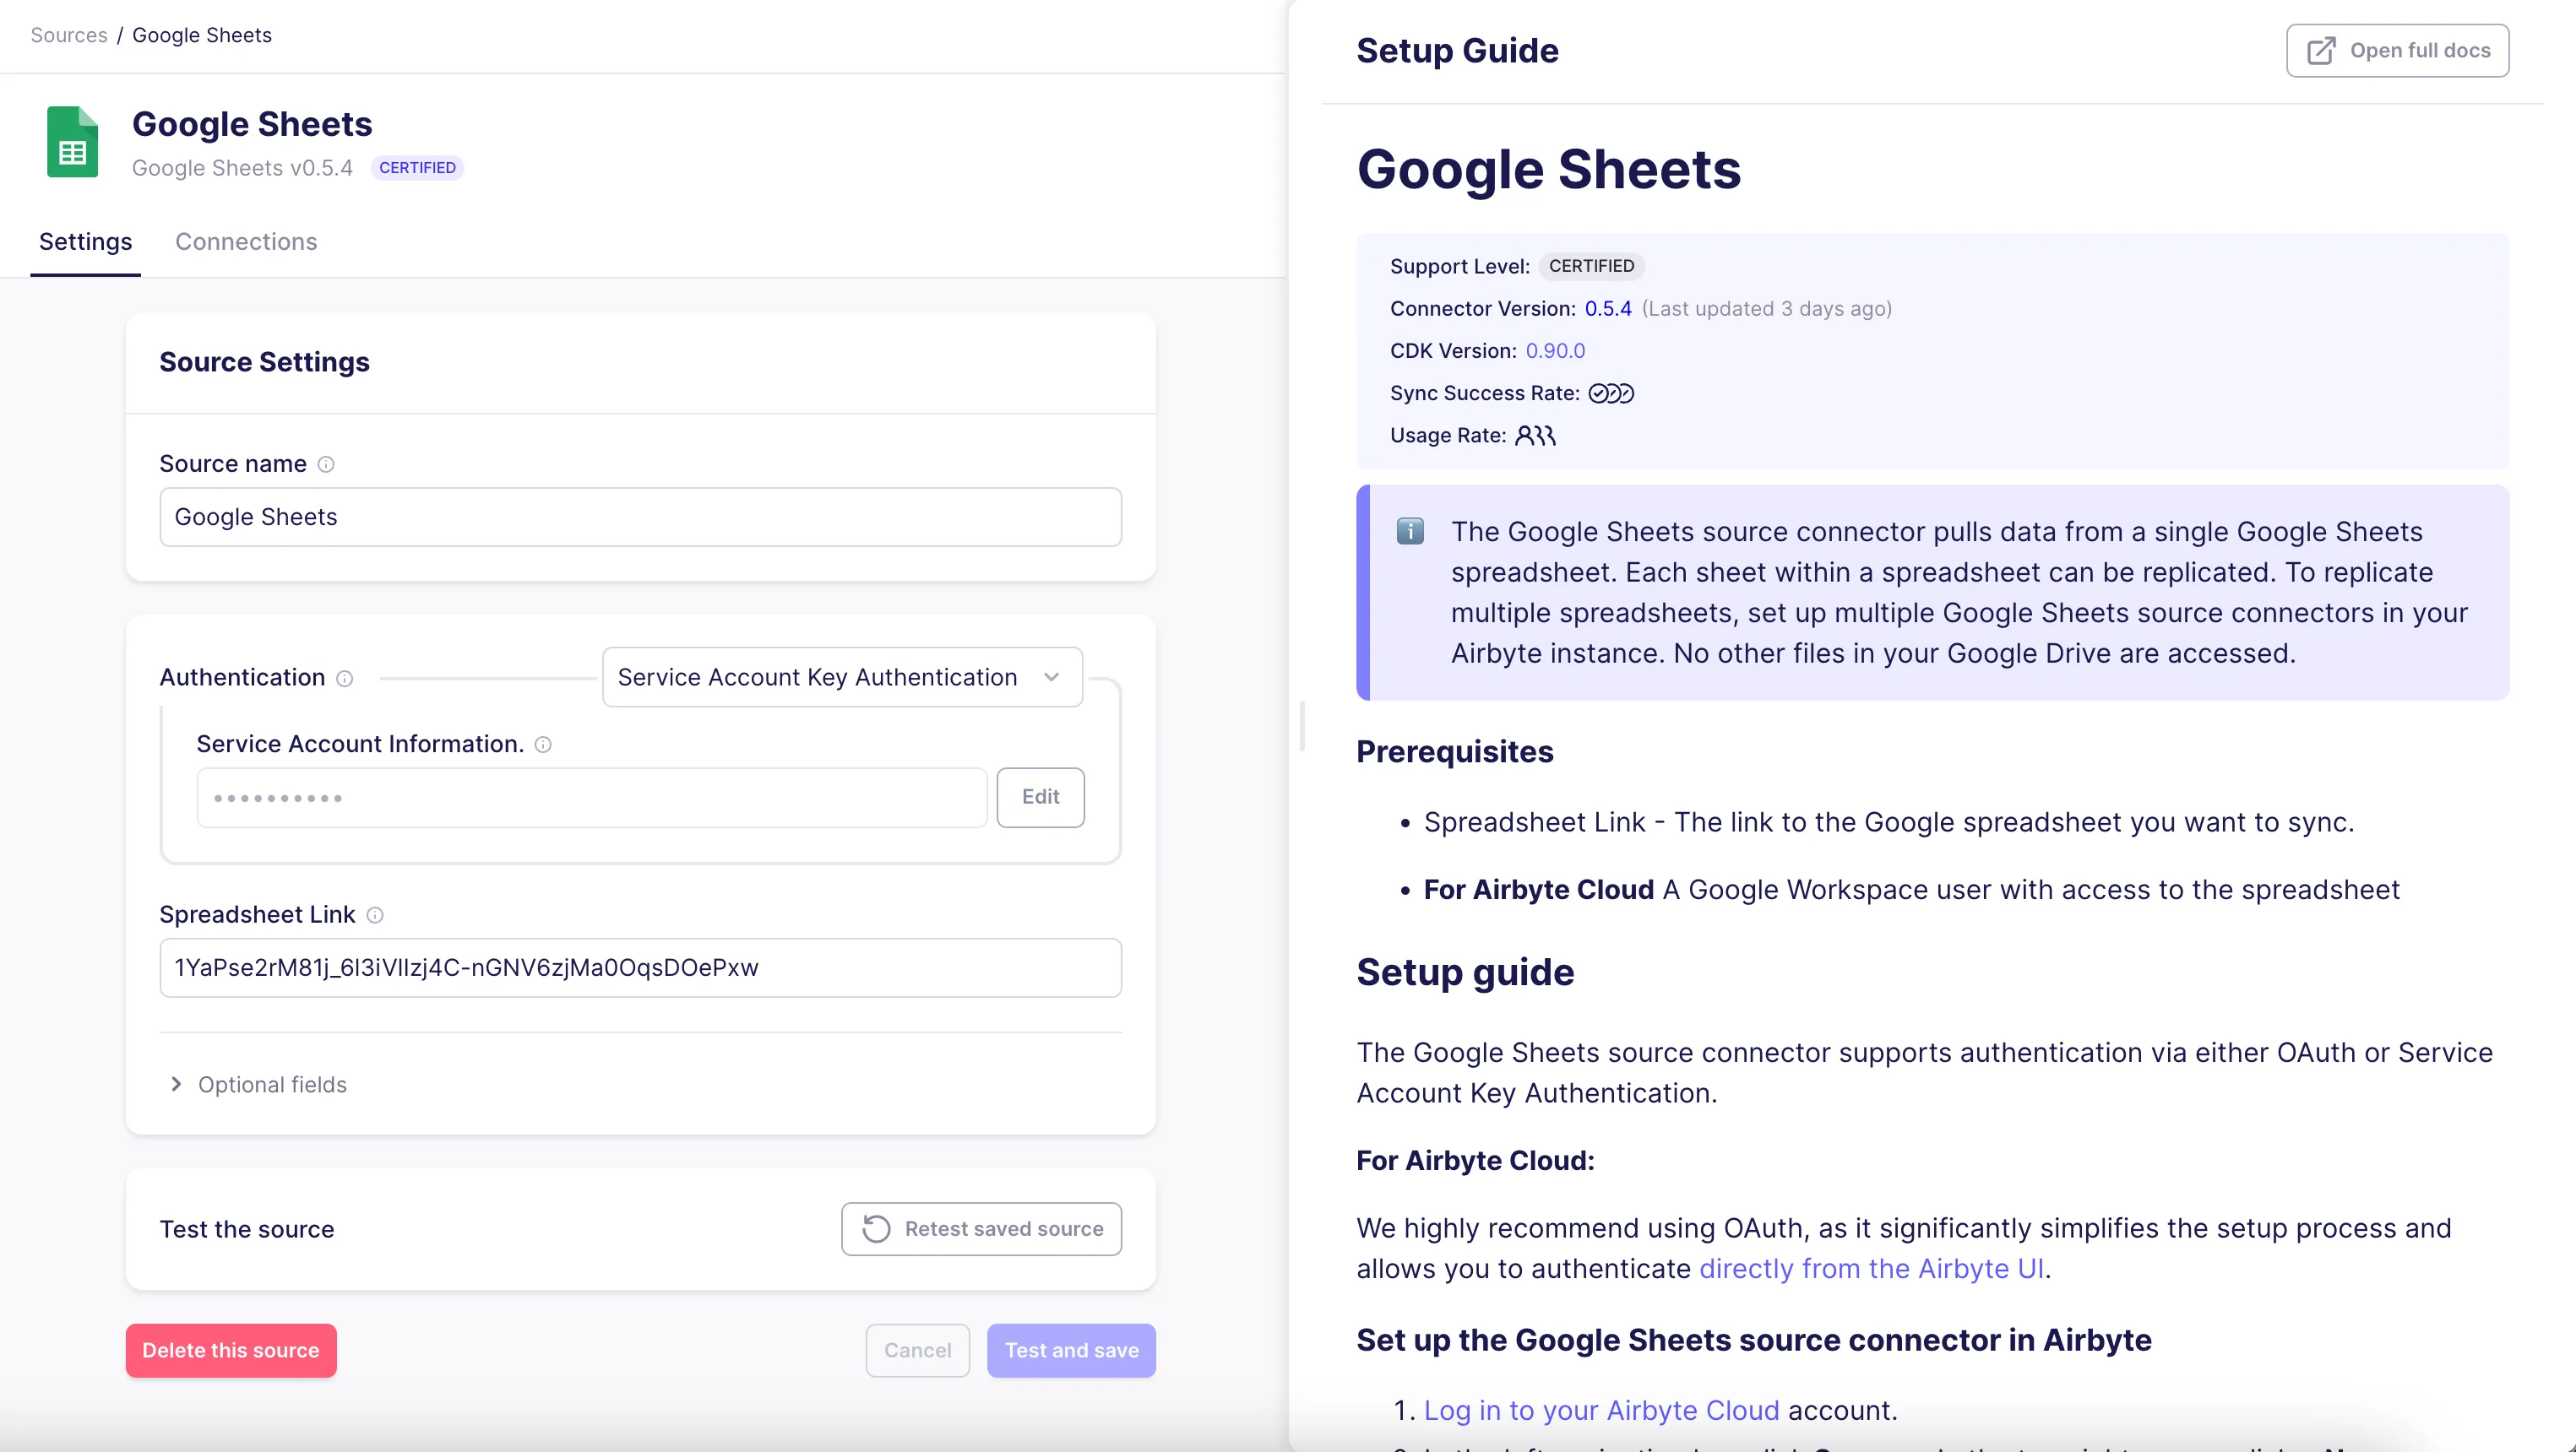Click the Google Sheets logo icon
Screen dimensions: 2576x1452
pos(73,142)
